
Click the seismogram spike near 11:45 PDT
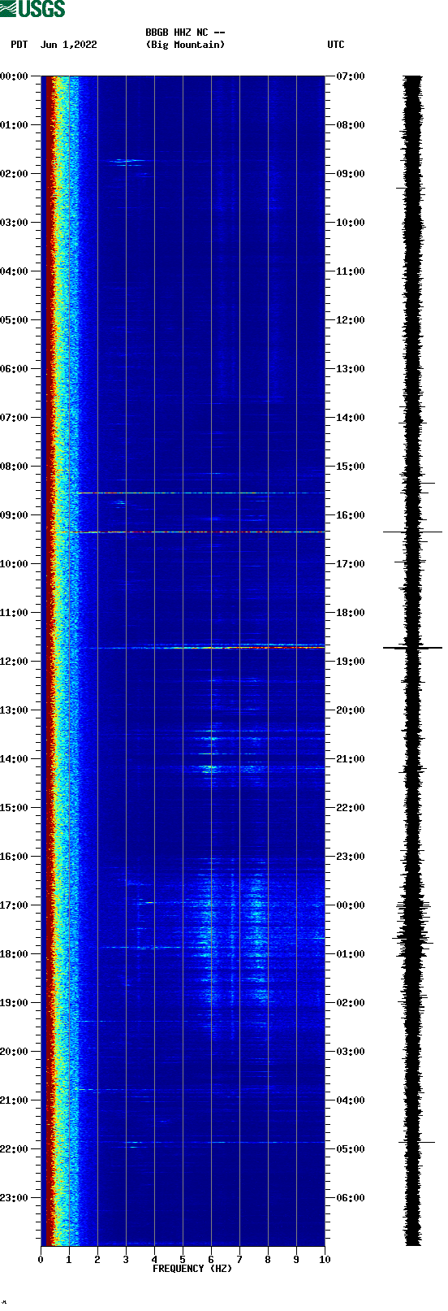pos(412,648)
